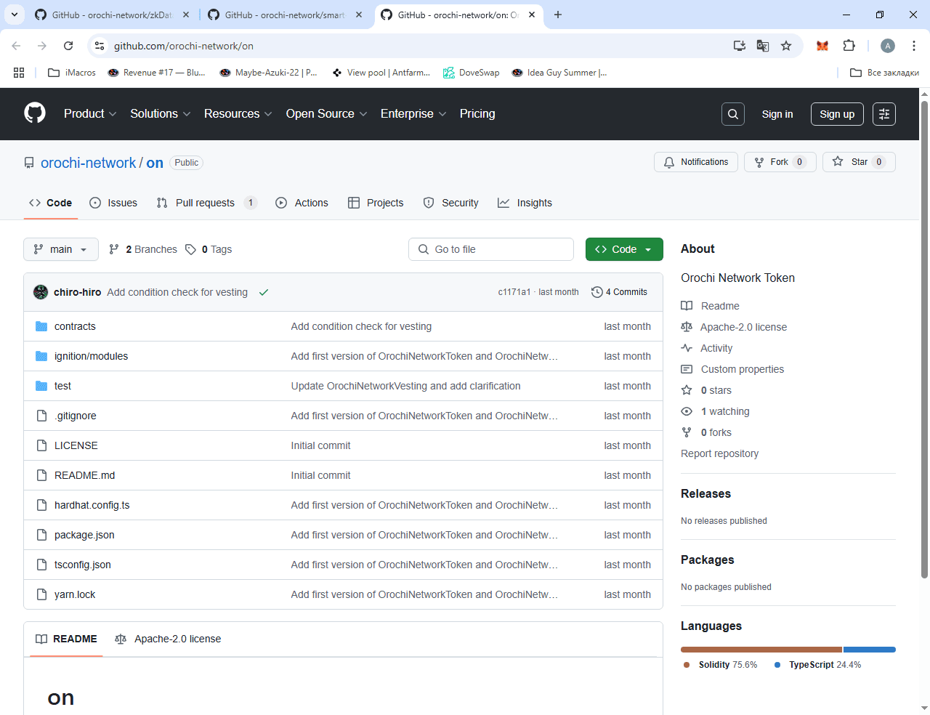Click the TypeScript language bar segment
This screenshot has width=930, height=715.
tap(870, 650)
